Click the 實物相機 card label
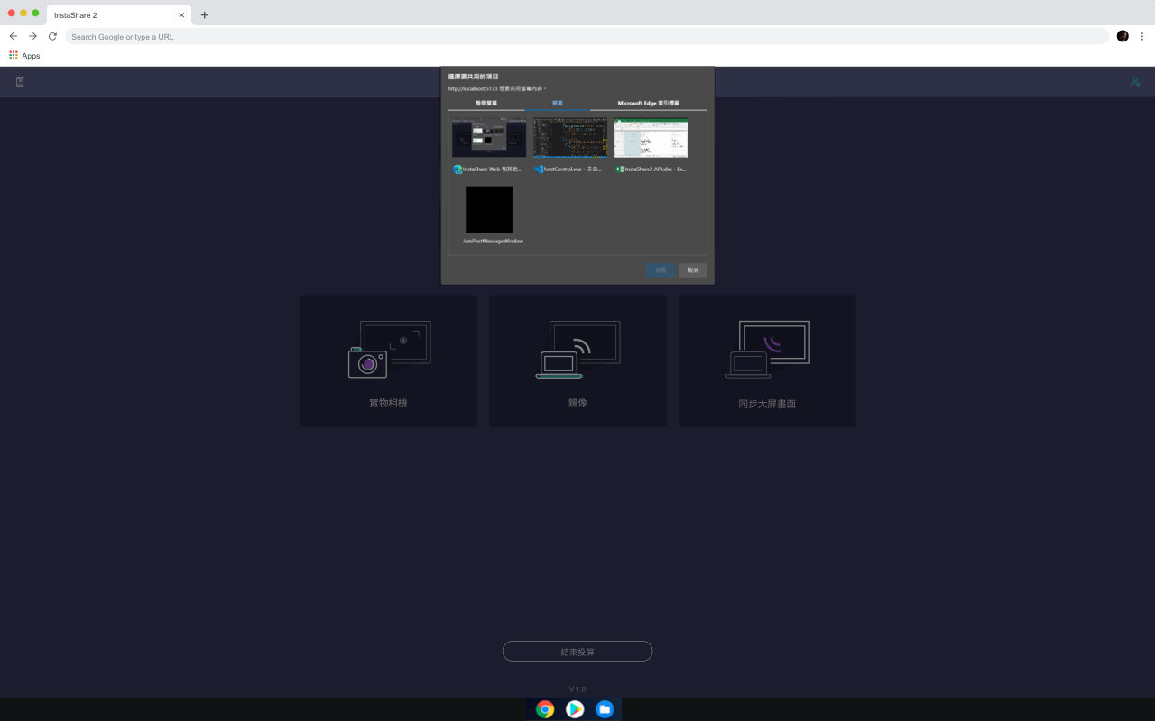The image size is (1155, 721). click(x=388, y=403)
